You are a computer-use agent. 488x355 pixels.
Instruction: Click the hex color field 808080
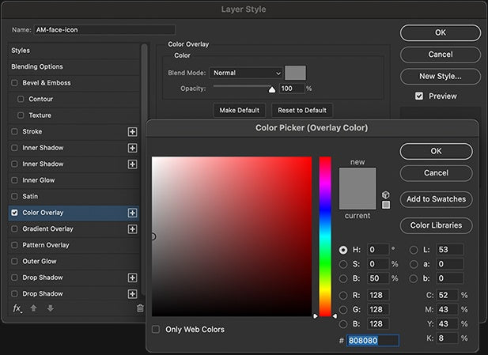(x=373, y=341)
